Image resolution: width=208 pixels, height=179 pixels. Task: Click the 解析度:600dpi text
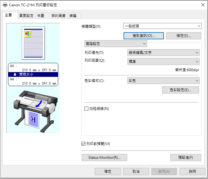tap(187, 70)
